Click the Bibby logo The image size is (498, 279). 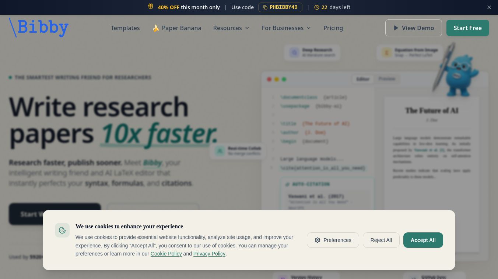(39, 28)
